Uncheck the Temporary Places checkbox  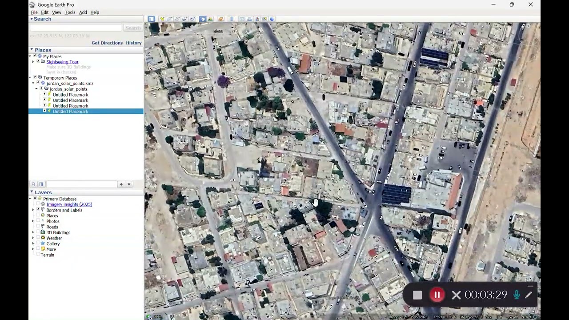click(35, 78)
